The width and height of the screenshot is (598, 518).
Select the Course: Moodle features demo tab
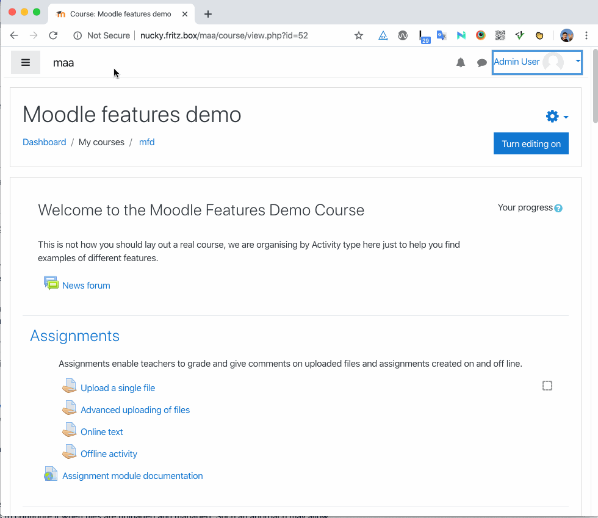[121, 14]
